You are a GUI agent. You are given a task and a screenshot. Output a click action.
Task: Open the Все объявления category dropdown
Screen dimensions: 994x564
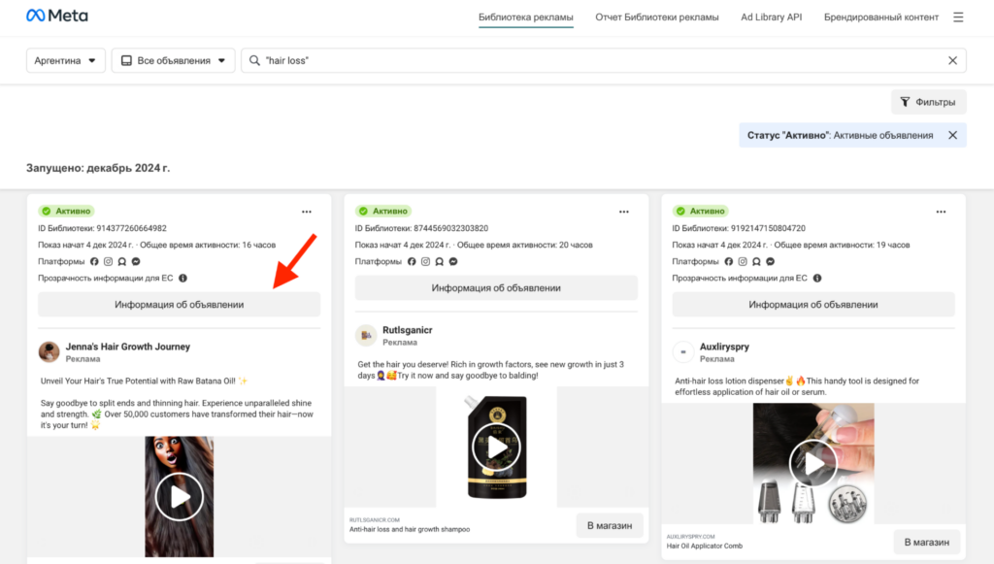tap(173, 60)
